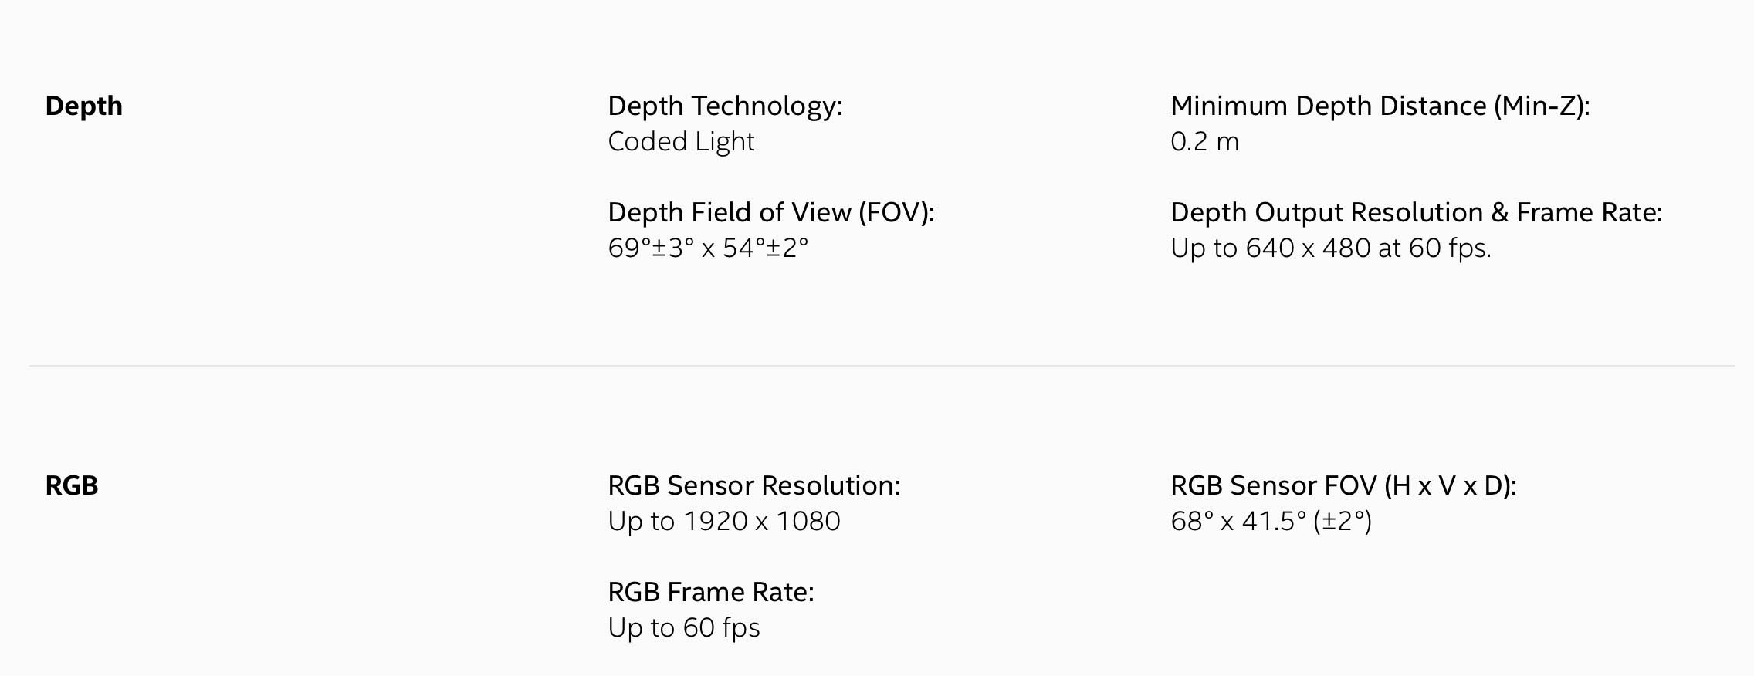Select the Up to 1920 x 1080 value
Viewport: 1754px width, 676px height.
[x=723, y=521]
